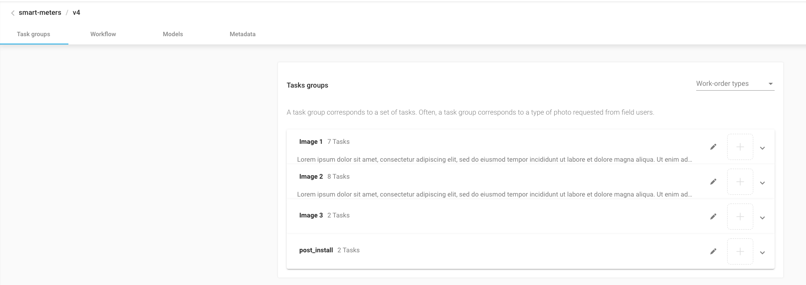Click the pencil icon for Image 3

click(x=713, y=217)
